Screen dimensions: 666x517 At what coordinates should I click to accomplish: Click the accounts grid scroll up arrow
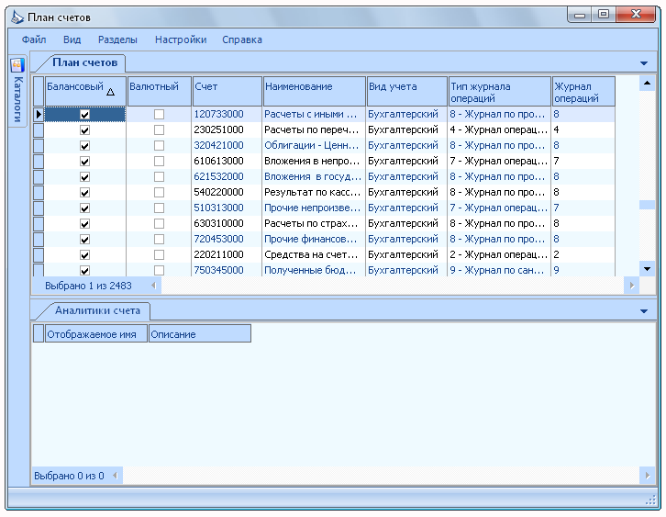pos(647,84)
